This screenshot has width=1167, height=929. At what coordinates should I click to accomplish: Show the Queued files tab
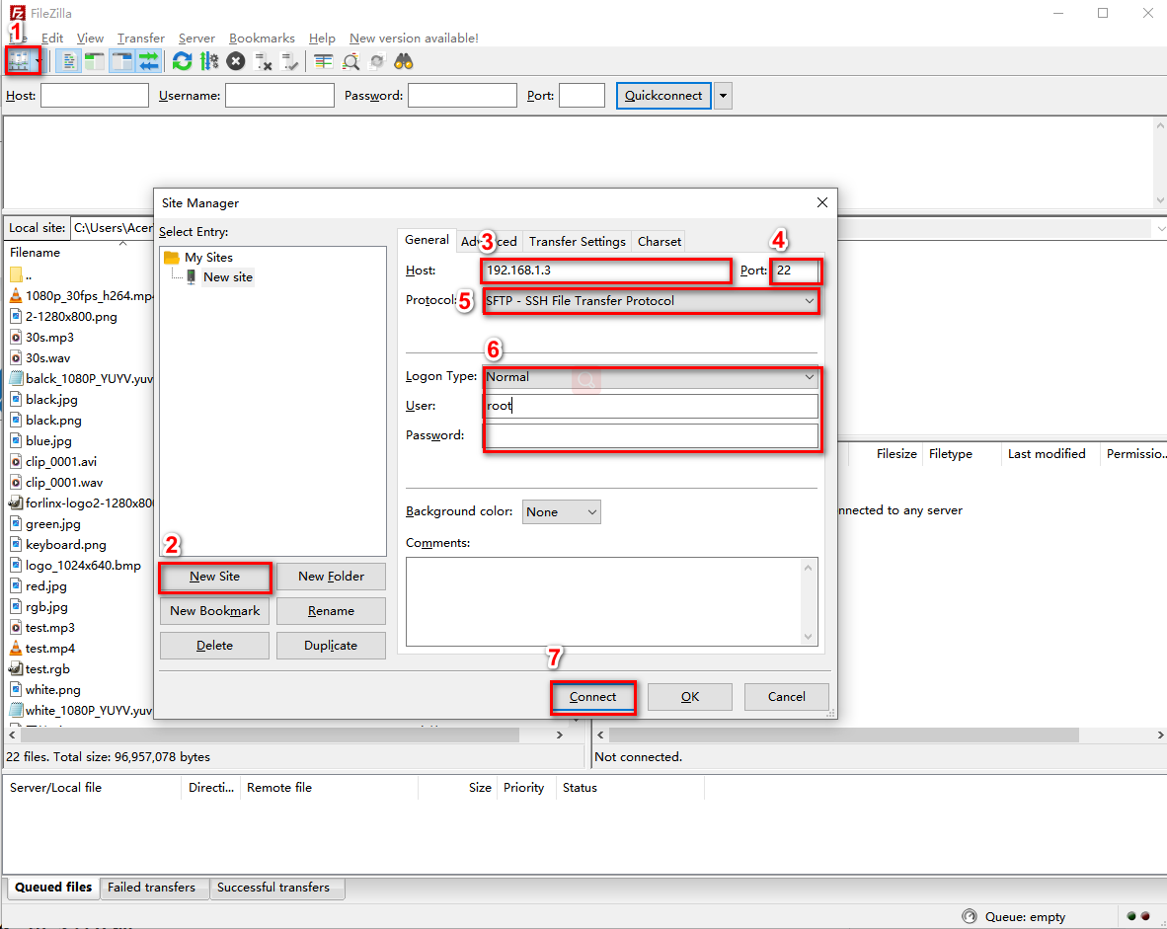click(x=53, y=887)
